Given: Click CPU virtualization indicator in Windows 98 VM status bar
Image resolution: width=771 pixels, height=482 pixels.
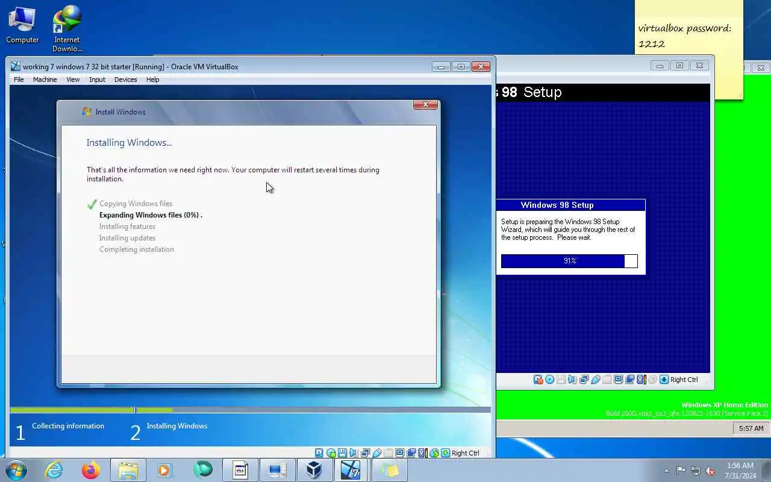Looking at the screenshot, I should coord(641,380).
